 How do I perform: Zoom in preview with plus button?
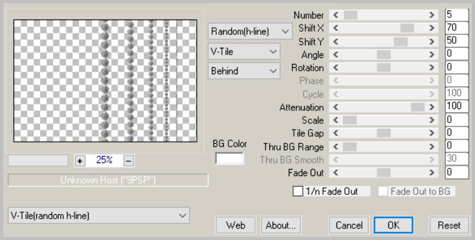click(x=80, y=161)
